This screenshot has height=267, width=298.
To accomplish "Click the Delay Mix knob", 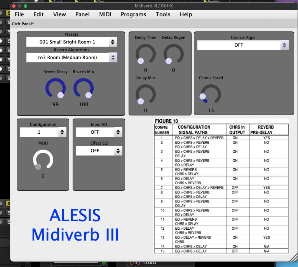I will 146,94.
